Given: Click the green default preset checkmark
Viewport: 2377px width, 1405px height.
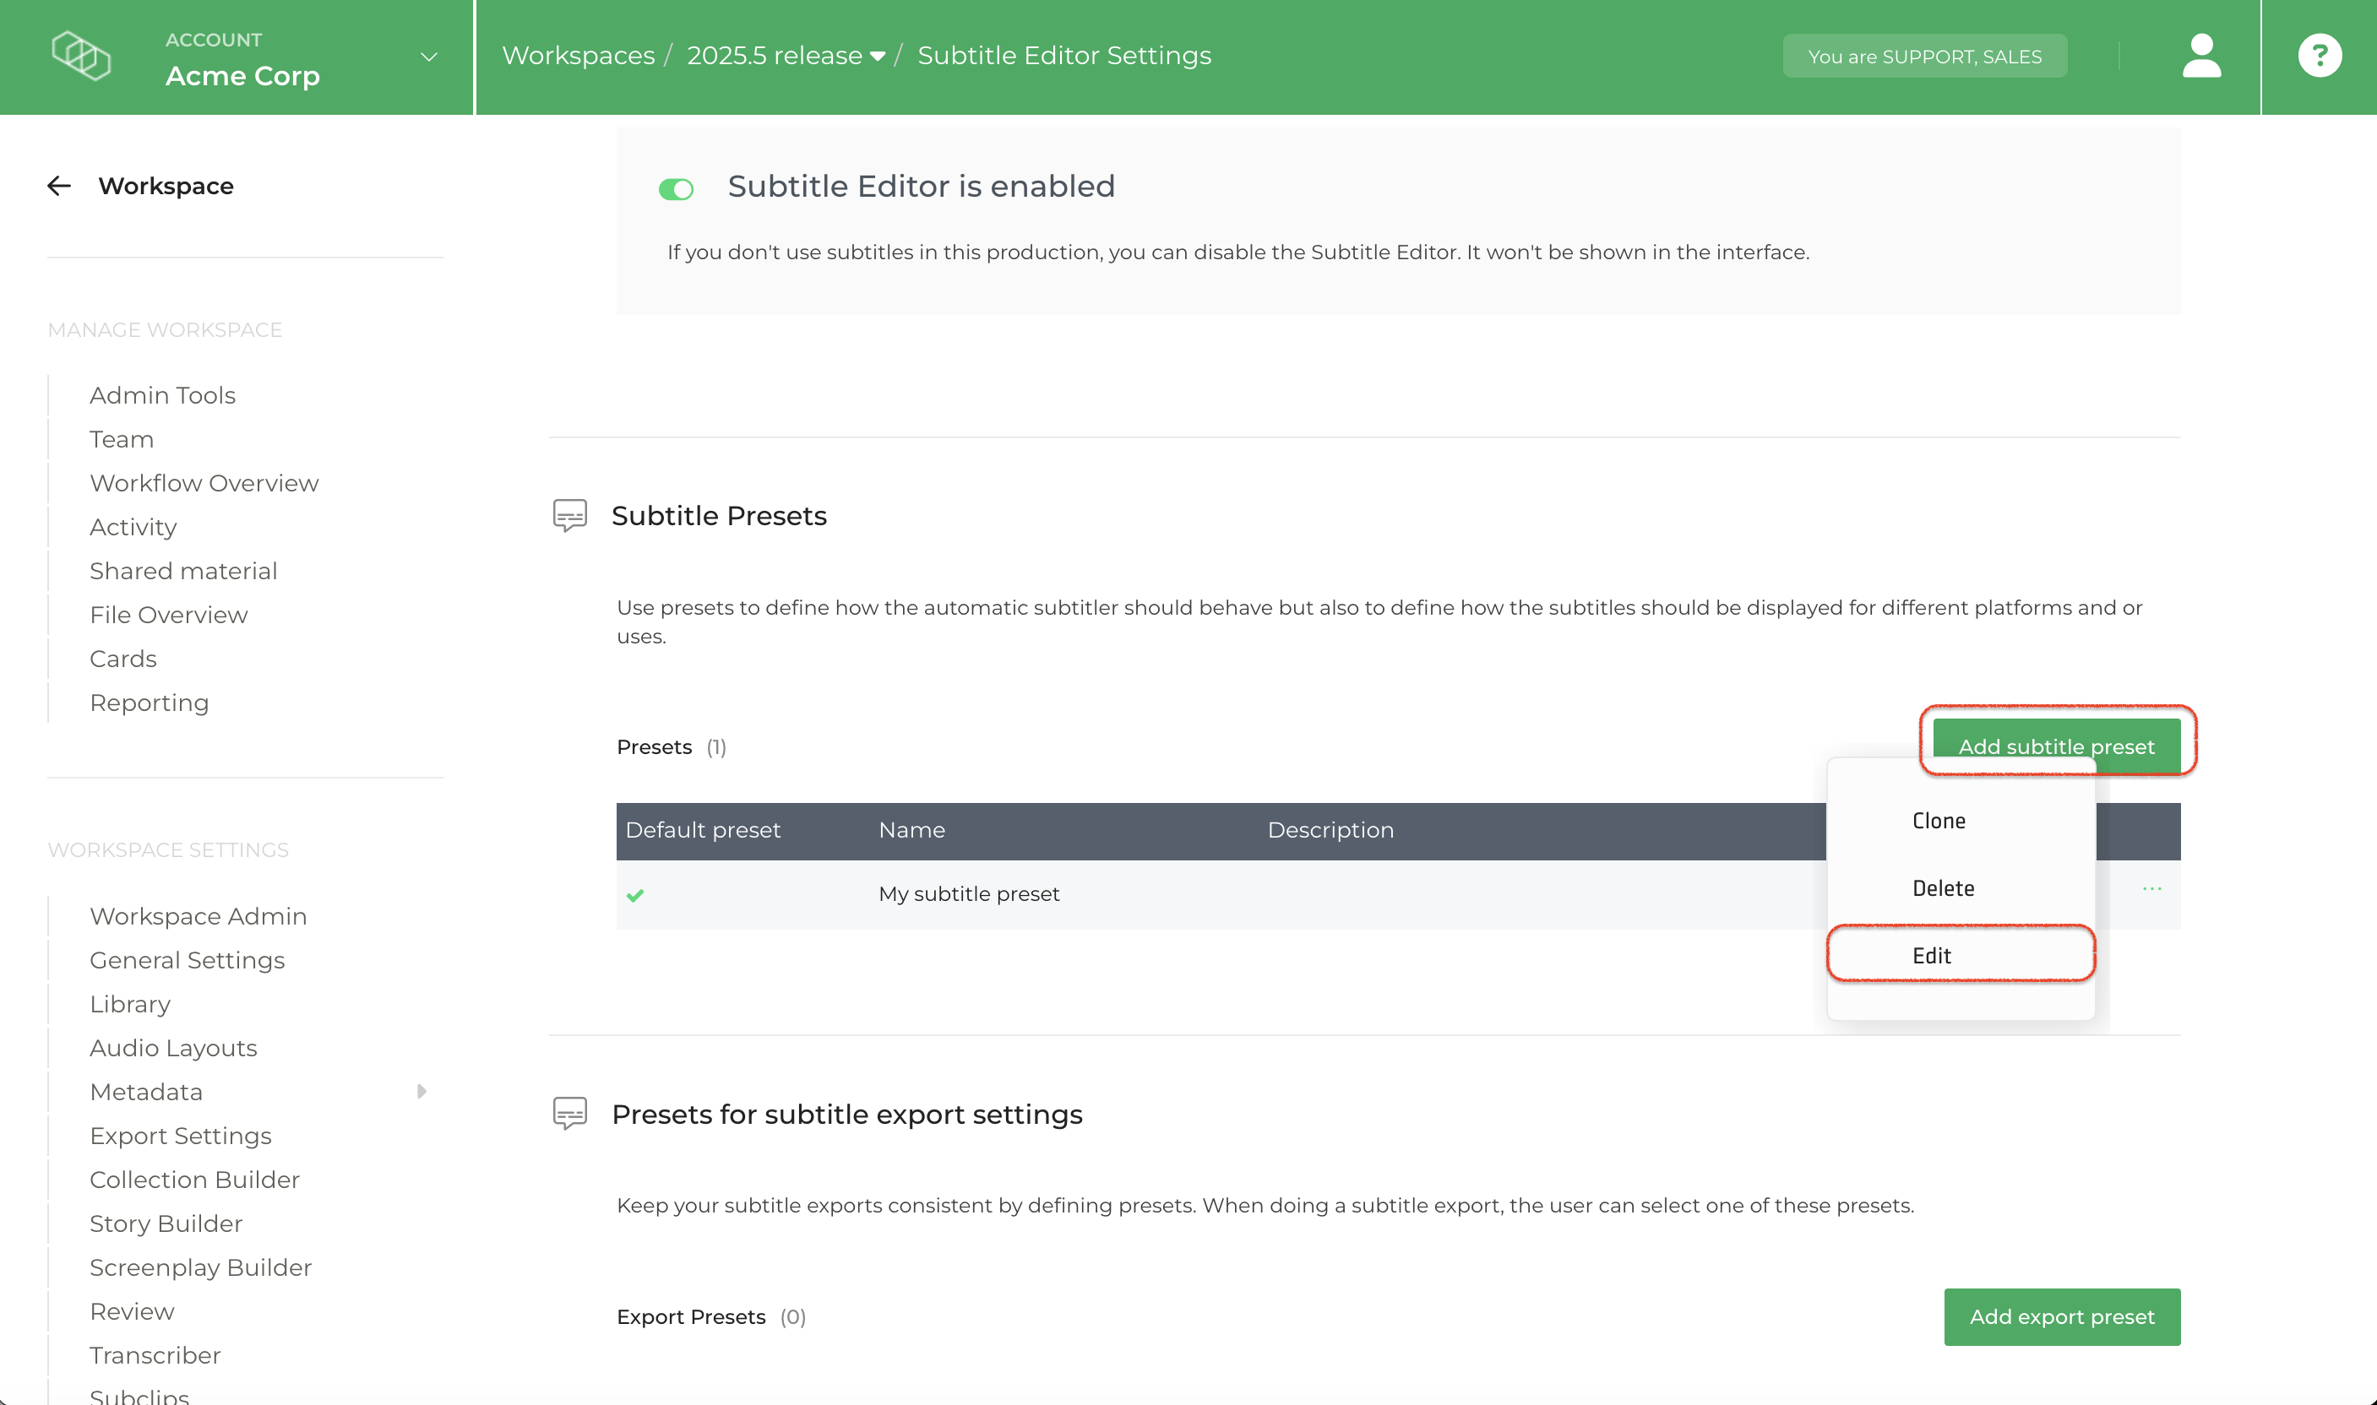Looking at the screenshot, I should coord(635,895).
